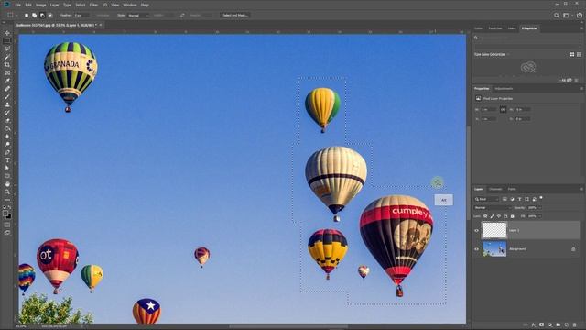Create a new layer from Layers panel
Viewport: 586px width, 330px height.
(x=566, y=325)
